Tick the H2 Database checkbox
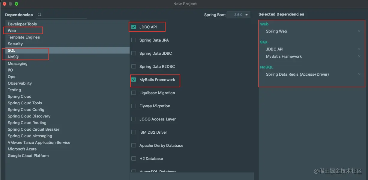Viewport: 368px width, 180px height. coord(134,158)
